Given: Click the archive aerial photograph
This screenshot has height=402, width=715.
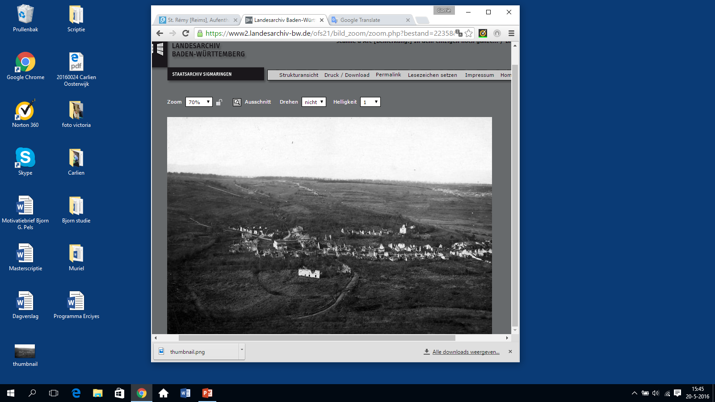Looking at the screenshot, I should 329,226.
